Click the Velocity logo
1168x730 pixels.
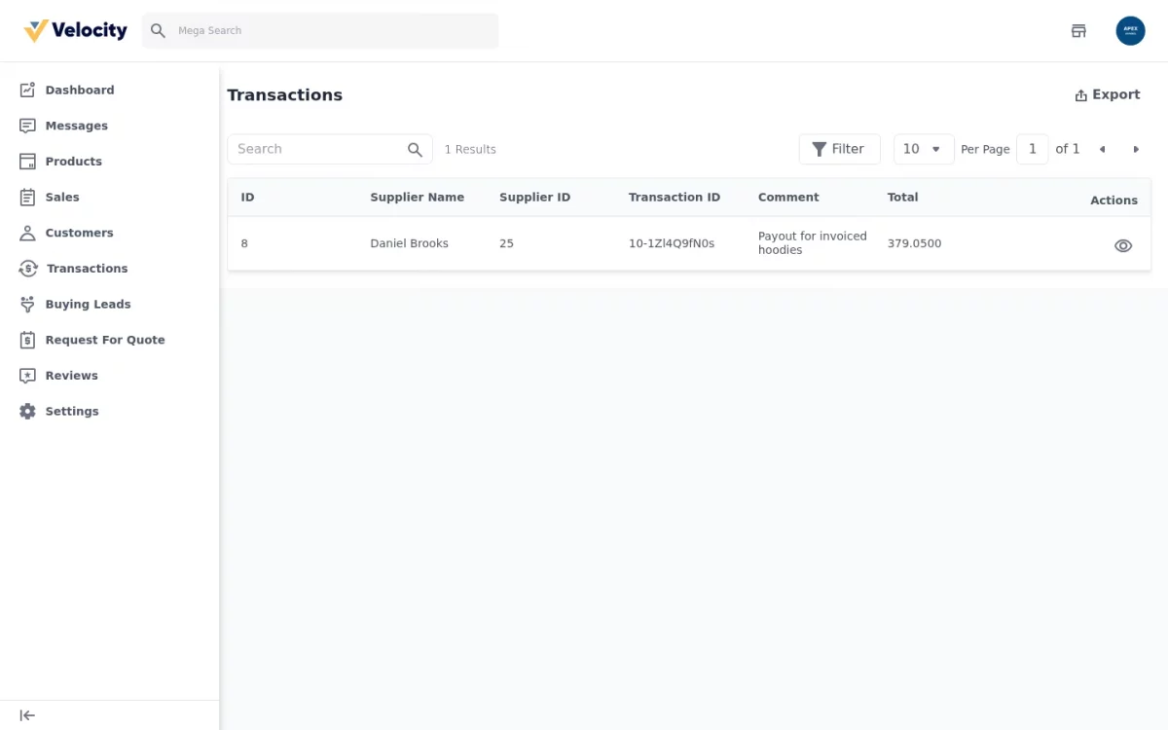click(x=76, y=31)
